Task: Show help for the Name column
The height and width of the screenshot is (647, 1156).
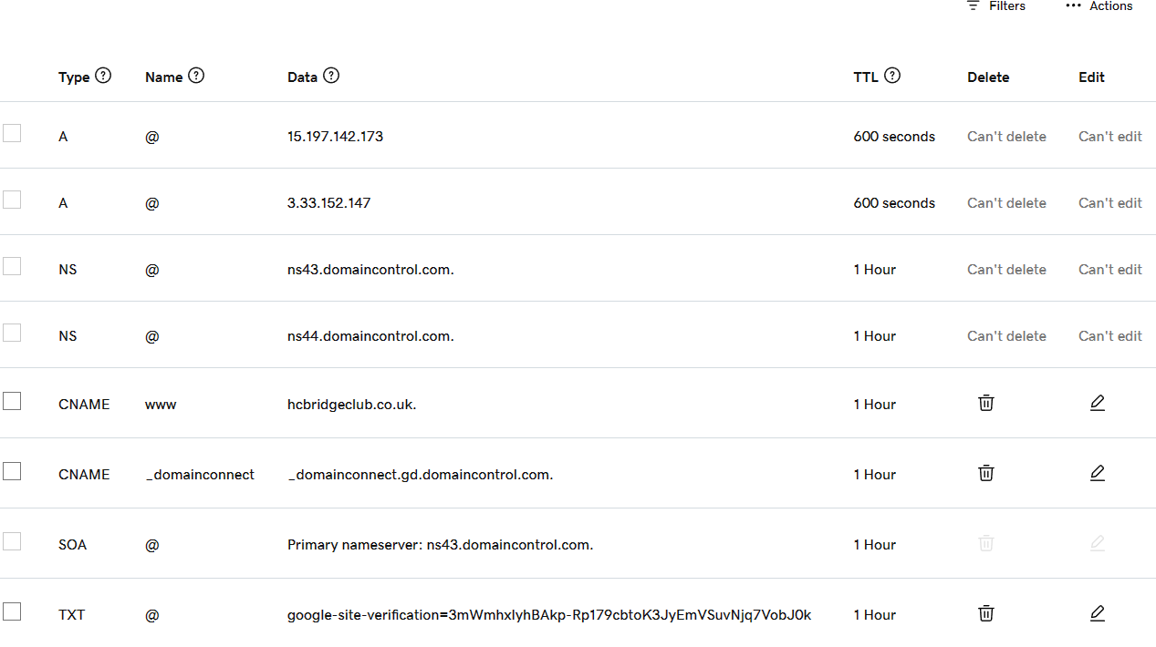Action: click(x=196, y=76)
